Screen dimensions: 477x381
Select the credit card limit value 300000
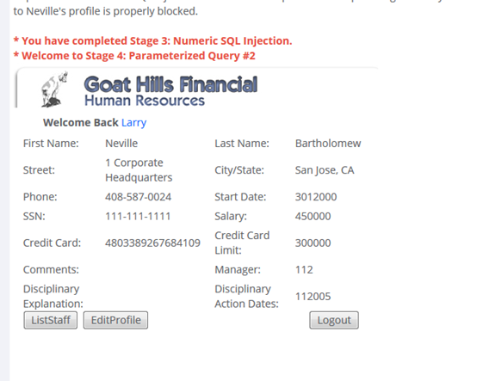tap(313, 243)
